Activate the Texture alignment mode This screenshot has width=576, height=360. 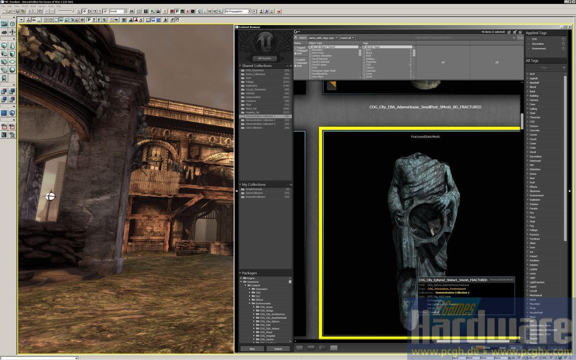pos(12,32)
